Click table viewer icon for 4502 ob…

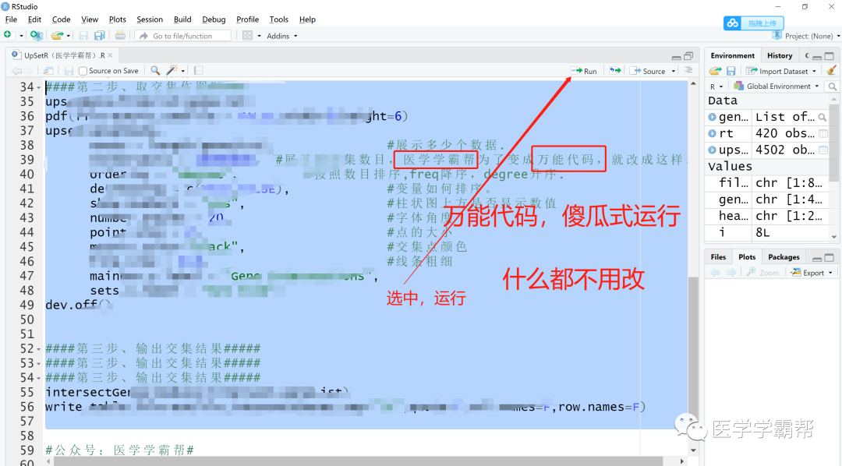coord(823,150)
